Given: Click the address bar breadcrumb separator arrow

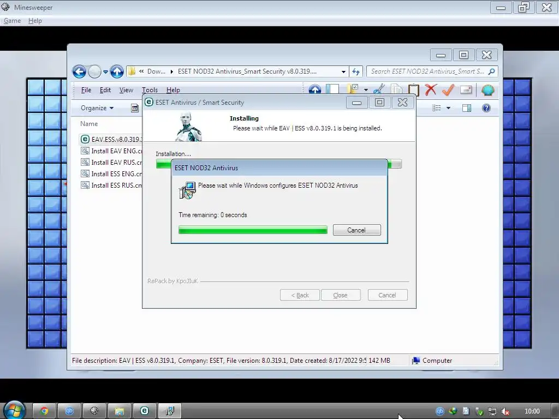Looking at the screenshot, I should point(171,71).
